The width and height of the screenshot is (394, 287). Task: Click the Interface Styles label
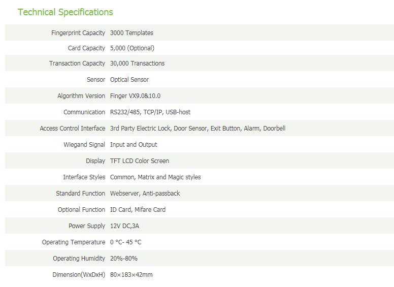(84, 177)
